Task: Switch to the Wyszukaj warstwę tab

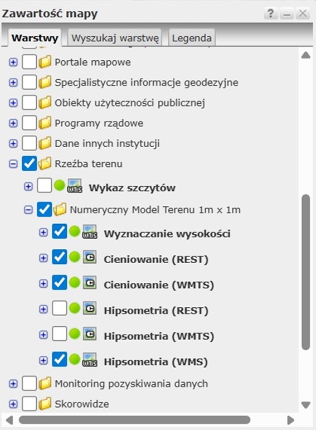Action: coord(115,37)
